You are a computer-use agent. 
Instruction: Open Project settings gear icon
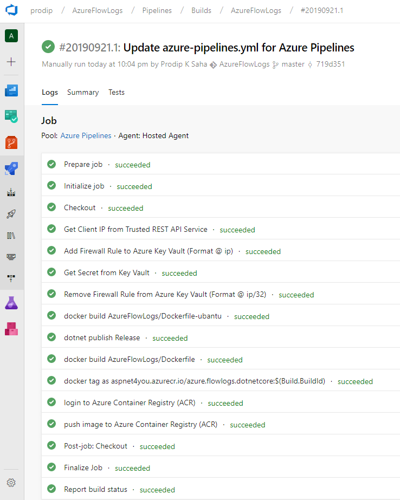(11, 483)
